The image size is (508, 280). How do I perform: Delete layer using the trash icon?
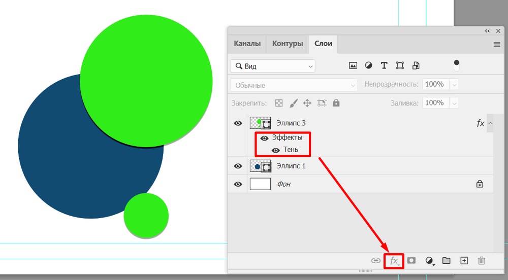482,261
